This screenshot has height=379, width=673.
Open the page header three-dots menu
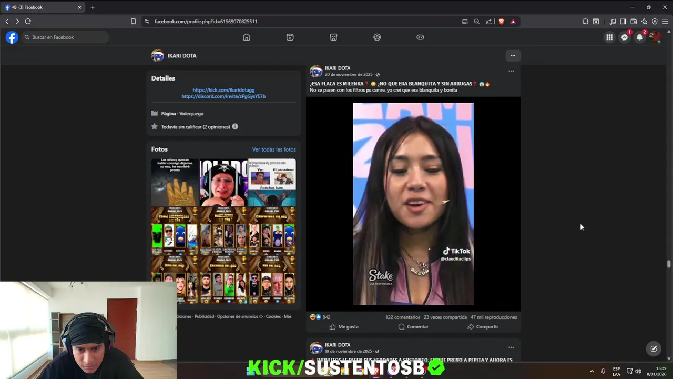pos(513,55)
